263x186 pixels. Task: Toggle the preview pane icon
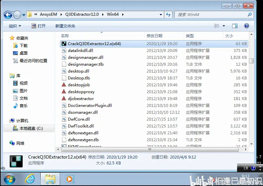point(235,26)
